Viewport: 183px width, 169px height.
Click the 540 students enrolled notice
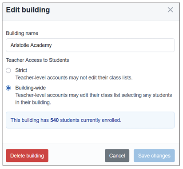pyautogui.click(x=90, y=120)
